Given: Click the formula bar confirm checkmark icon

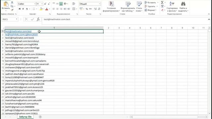Looking at the screenshot, I should pyautogui.click(x=32, y=19).
